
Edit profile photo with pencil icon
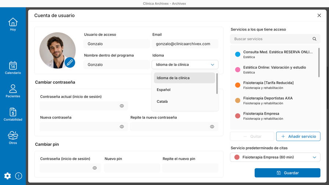pos(70,62)
